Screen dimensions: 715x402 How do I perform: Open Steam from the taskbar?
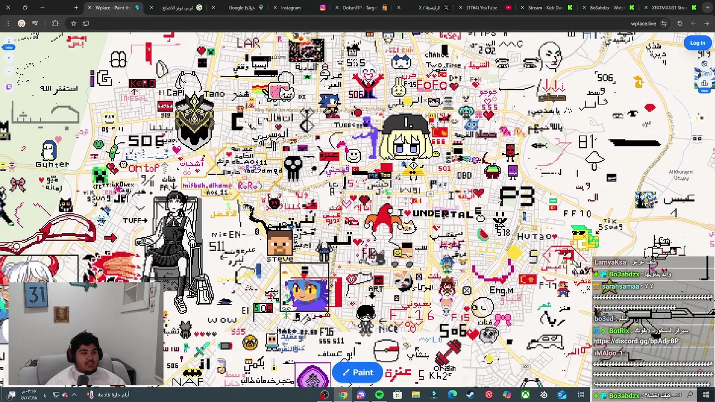click(x=470, y=395)
